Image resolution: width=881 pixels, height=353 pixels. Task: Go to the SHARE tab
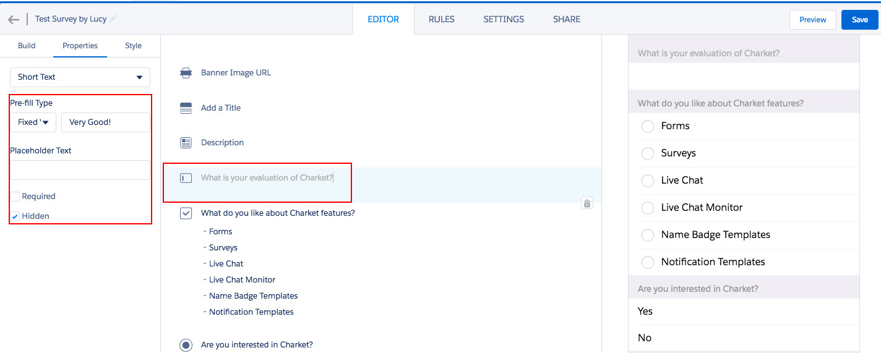[566, 19]
